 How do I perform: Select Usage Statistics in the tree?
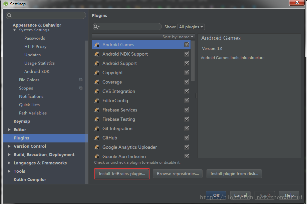[x=40, y=63]
